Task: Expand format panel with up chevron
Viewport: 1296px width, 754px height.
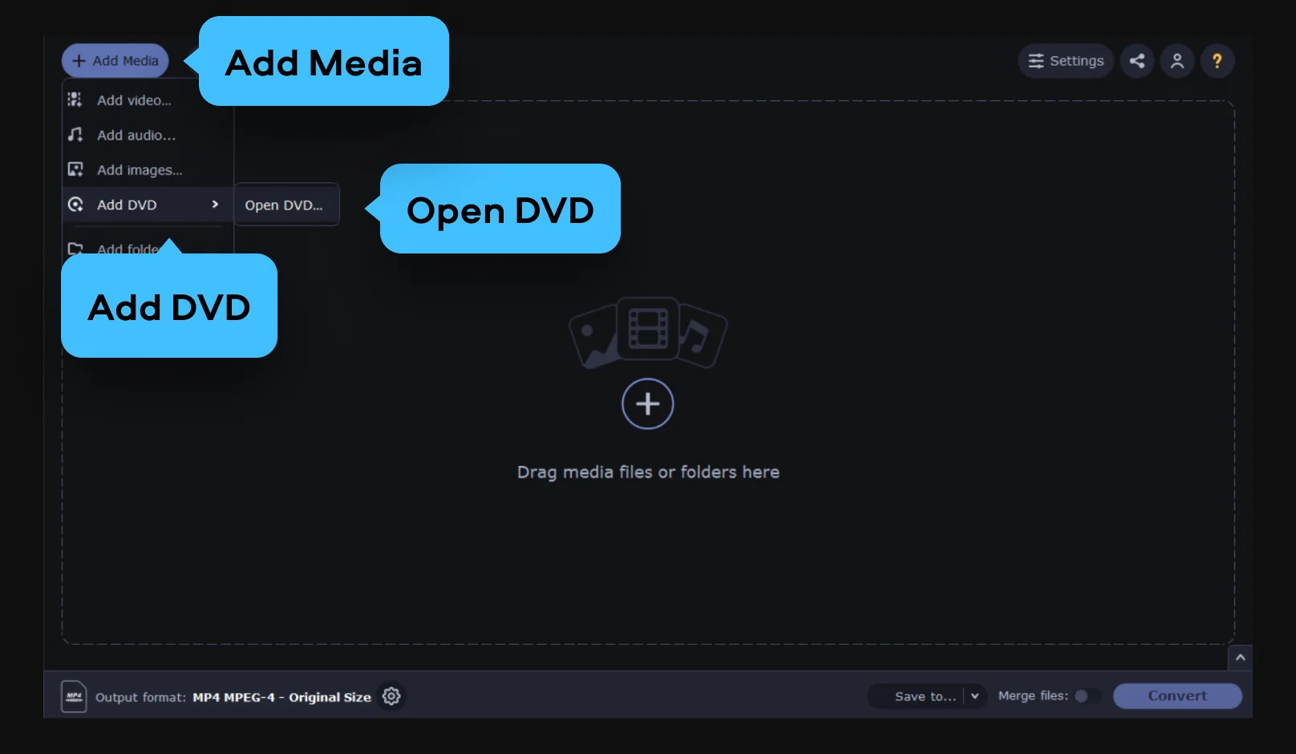Action: (x=1241, y=658)
